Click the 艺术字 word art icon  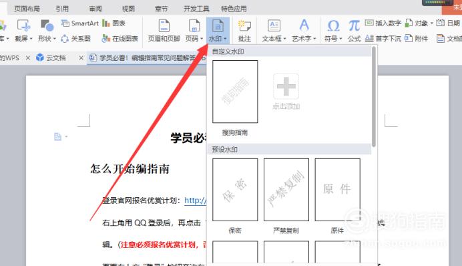point(304,26)
